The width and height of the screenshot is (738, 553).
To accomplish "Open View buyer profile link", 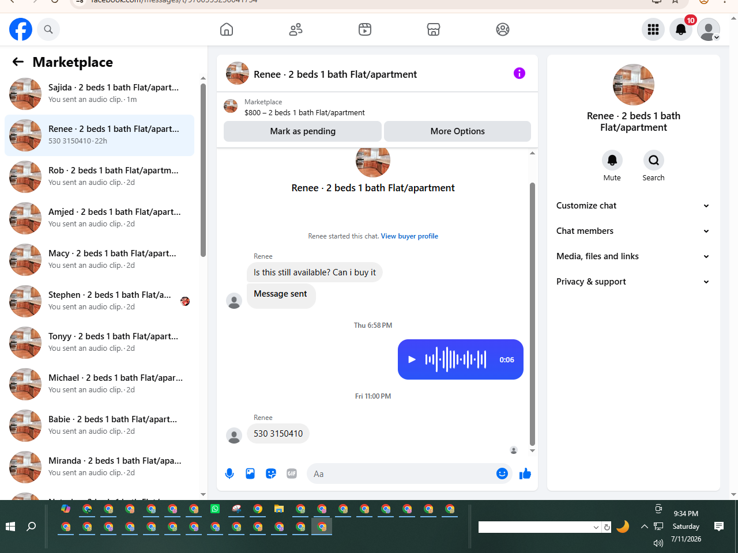I will click(x=409, y=236).
